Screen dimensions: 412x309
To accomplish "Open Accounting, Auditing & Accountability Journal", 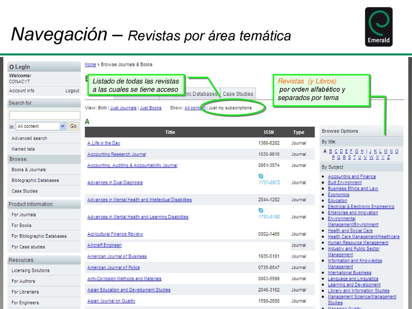I will (132, 165).
